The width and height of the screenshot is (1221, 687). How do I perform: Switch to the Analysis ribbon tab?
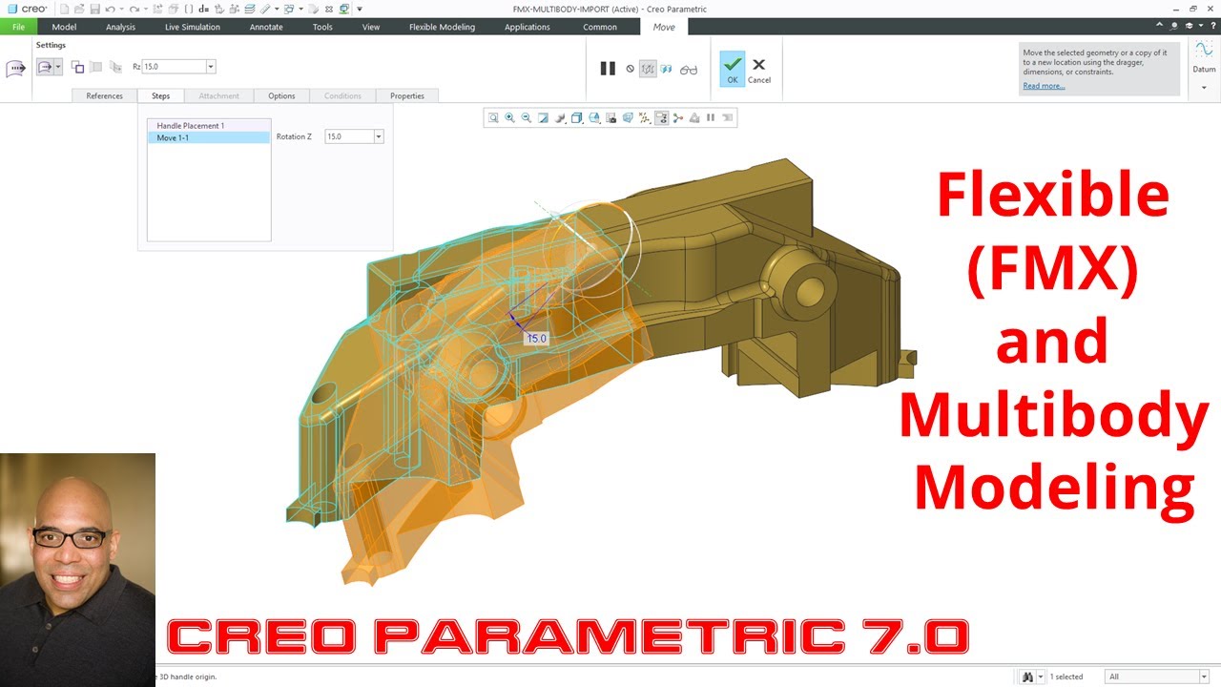click(x=120, y=27)
